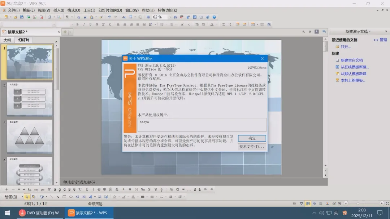
Task: Click the Format painter brush icon
Action: (101, 17)
